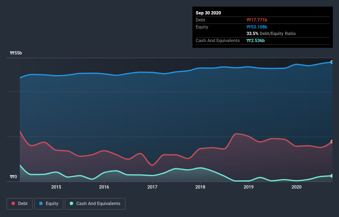Click the 2017 x-axis label
This screenshot has width=339, height=217.
152,187
